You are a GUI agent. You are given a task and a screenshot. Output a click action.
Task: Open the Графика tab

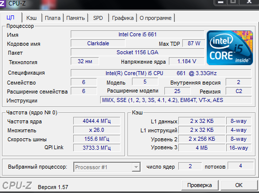pos(123,18)
